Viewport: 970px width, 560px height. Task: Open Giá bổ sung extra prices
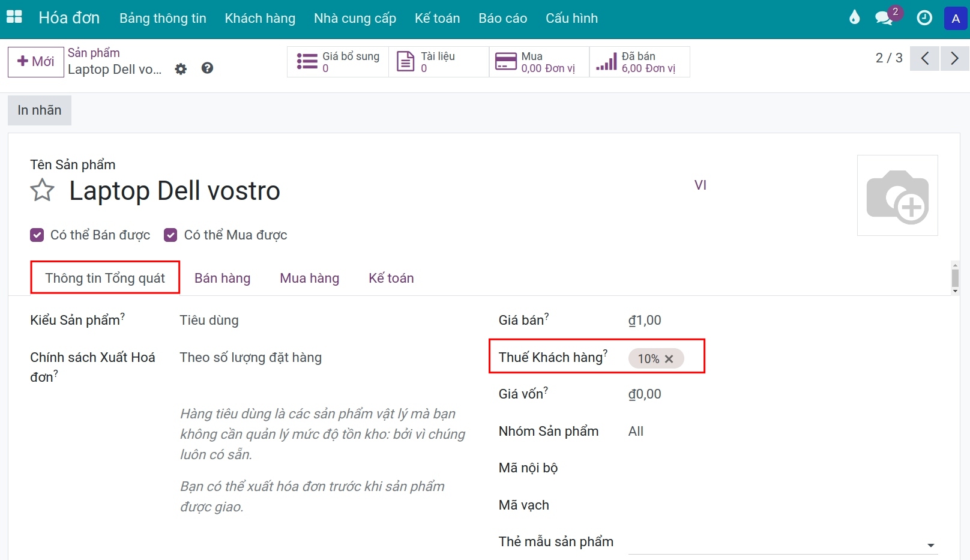pos(339,62)
